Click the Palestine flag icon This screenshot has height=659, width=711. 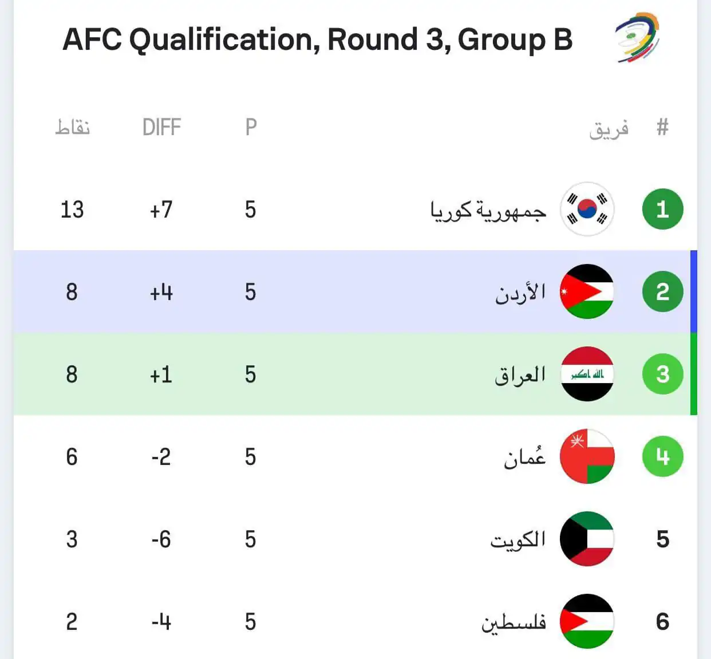587,622
